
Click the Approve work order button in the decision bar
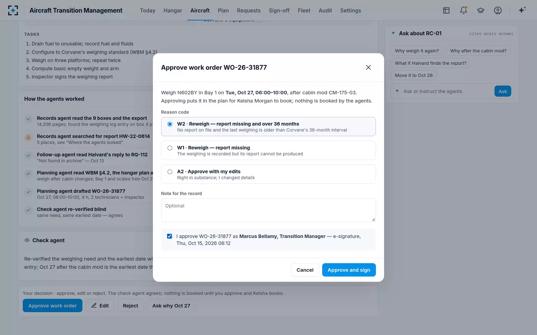53,306
